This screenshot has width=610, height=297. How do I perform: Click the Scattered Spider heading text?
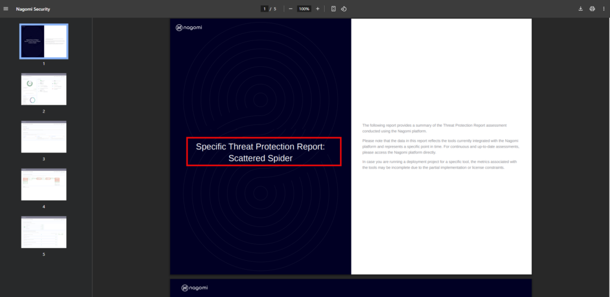260,158
